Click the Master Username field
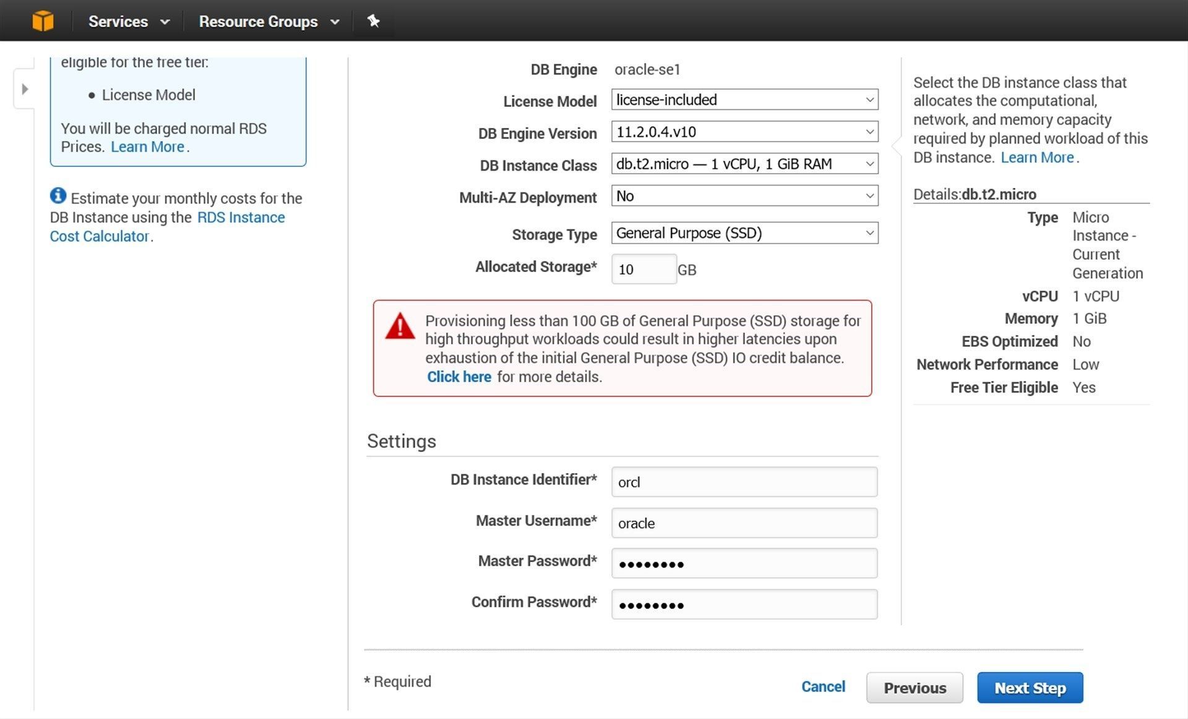This screenshot has width=1188, height=719. pos(744,523)
